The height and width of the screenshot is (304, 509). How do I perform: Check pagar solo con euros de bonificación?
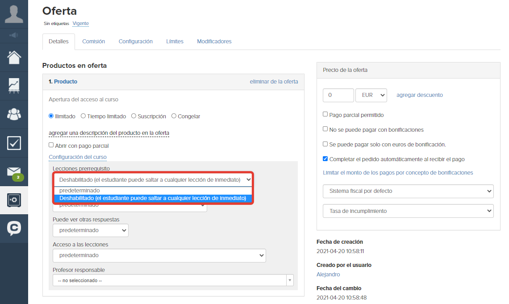tap(325, 144)
